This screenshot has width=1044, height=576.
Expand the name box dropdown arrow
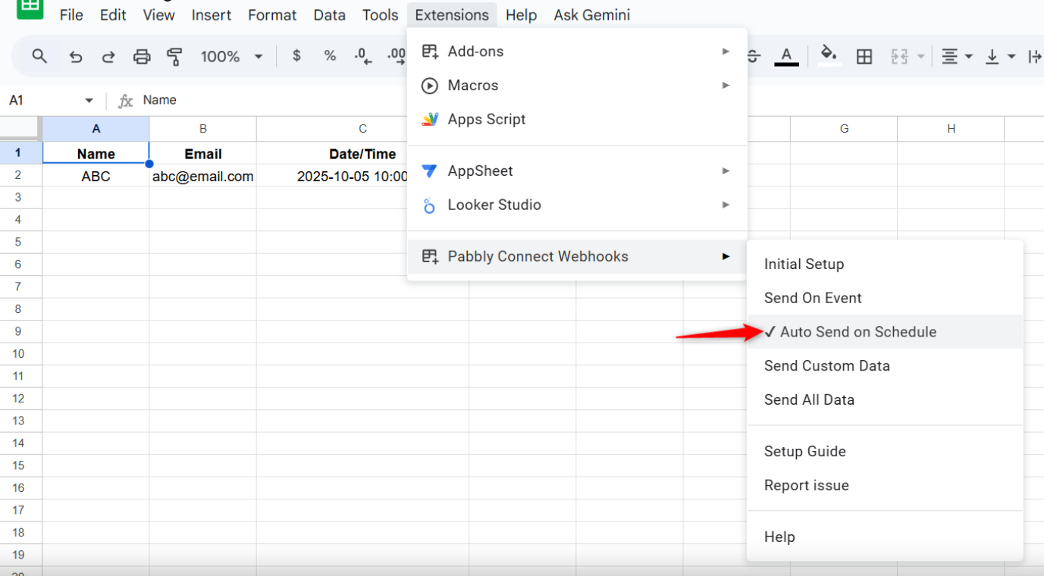pyautogui.click(x=89, y=100)
